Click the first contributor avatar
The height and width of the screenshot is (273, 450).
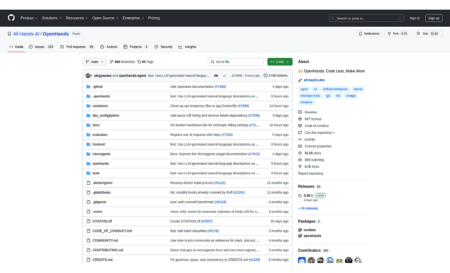tap(302, 260)
